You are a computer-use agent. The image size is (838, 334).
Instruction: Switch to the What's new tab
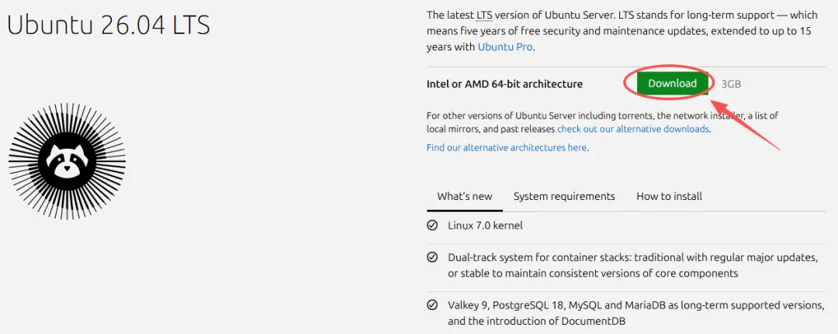point(465,196)
